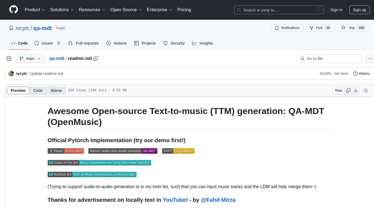Open the Demo QA-MDT audio samples badge
The width and height of the screenshot is (374, 210).
coord(123,151)
